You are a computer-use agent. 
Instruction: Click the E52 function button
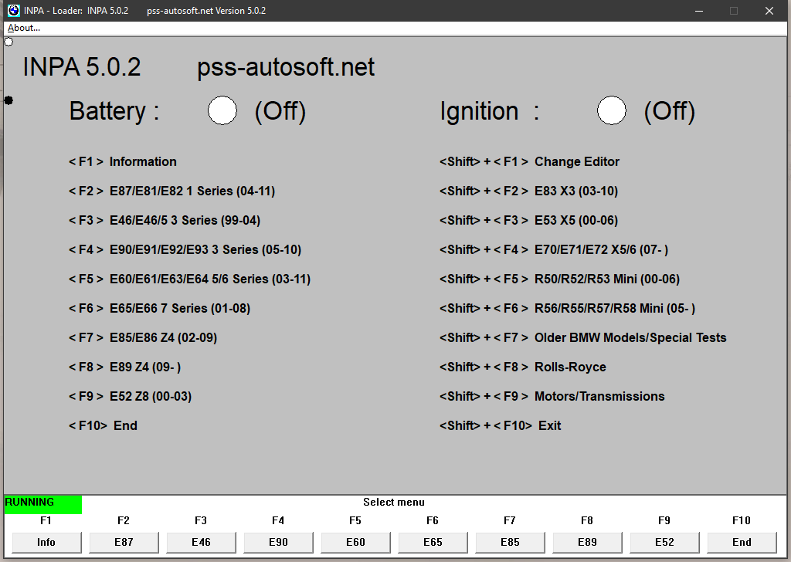(x=664, y=543)
